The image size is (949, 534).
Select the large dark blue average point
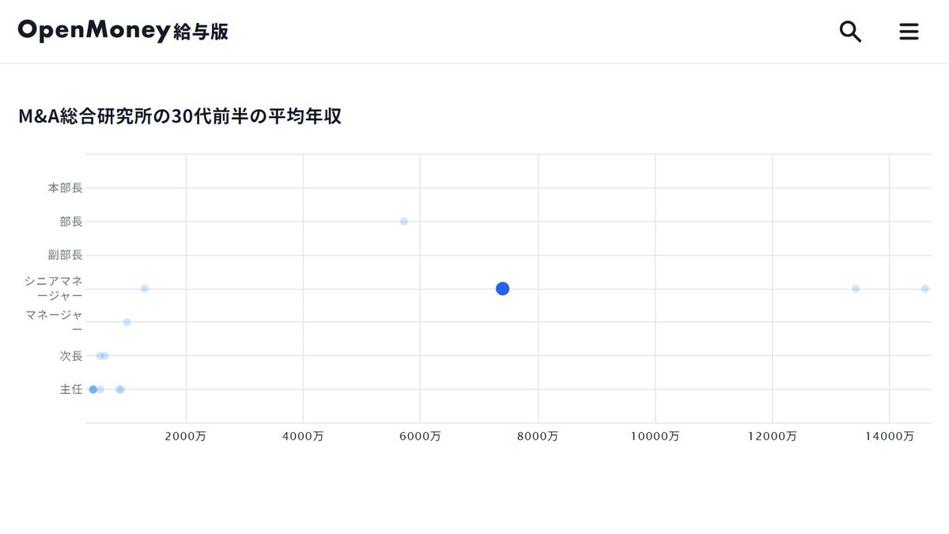[x=502, y=289]
